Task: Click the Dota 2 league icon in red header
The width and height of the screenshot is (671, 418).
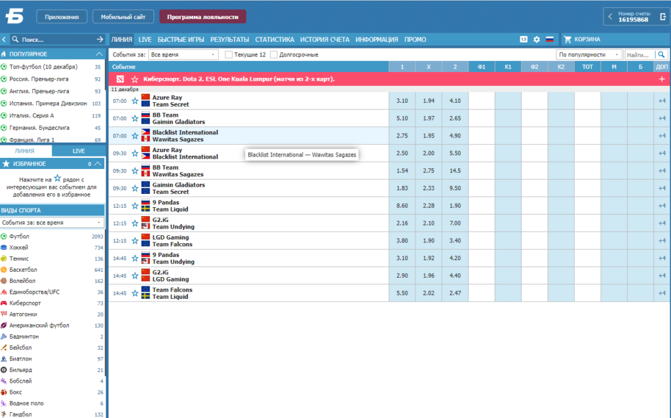Action: click(121, 79)
